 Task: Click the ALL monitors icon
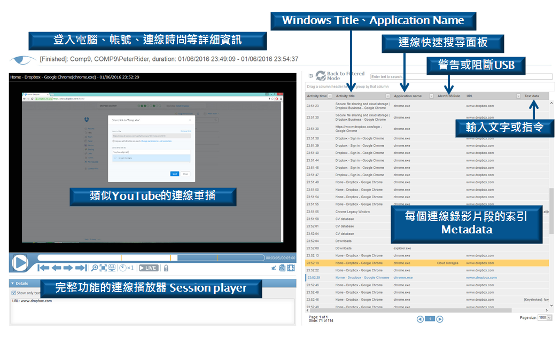(x=112, y=268)
